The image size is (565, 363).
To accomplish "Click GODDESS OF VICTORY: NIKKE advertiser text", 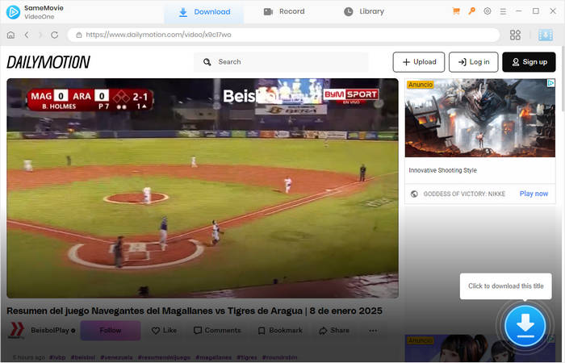I will click(x=464, y=194).
